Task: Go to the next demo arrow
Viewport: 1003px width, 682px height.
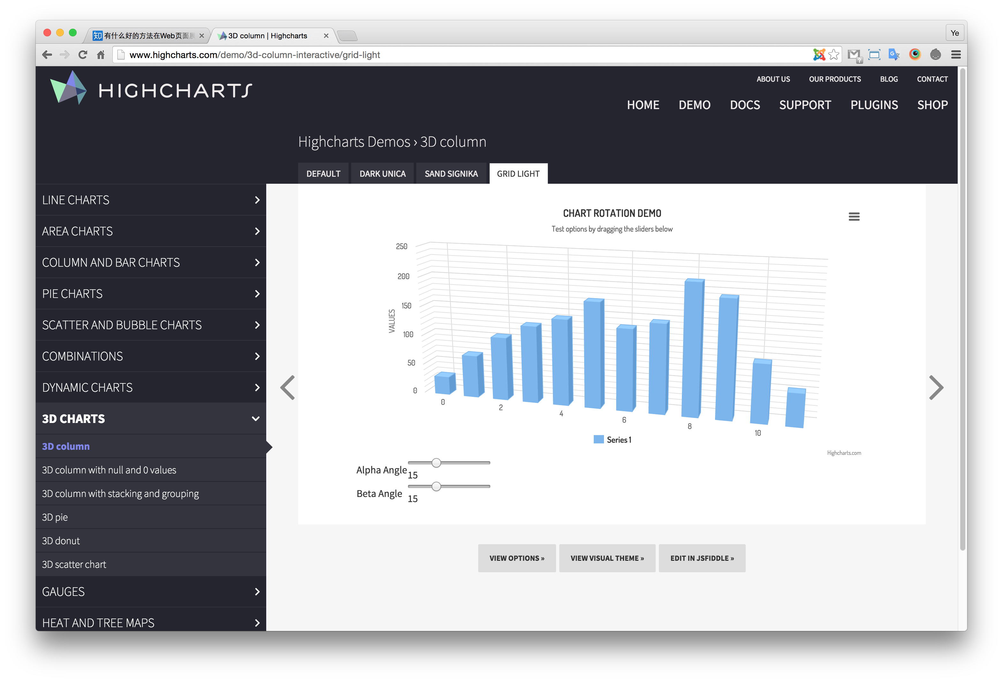Action: [x=936, y=387]
